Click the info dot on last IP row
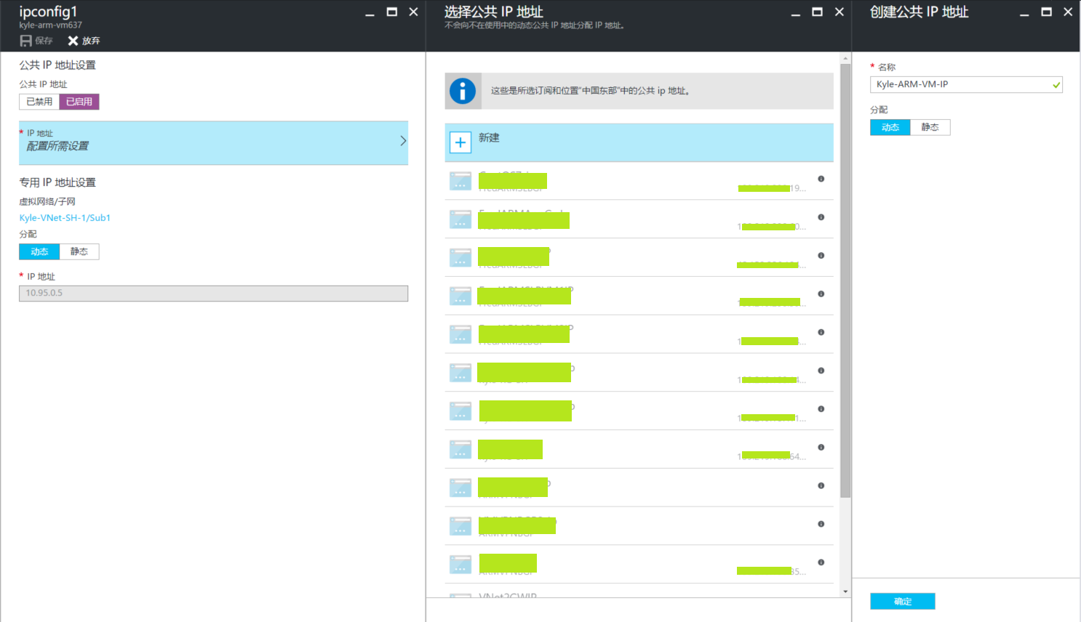Image resolution: width=1081 pixels, height=622 pixels. (821, 562)
